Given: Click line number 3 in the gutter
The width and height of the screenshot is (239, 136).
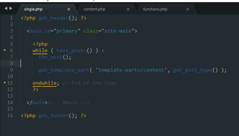Looking at the screenshot, I should coord(12,31).
